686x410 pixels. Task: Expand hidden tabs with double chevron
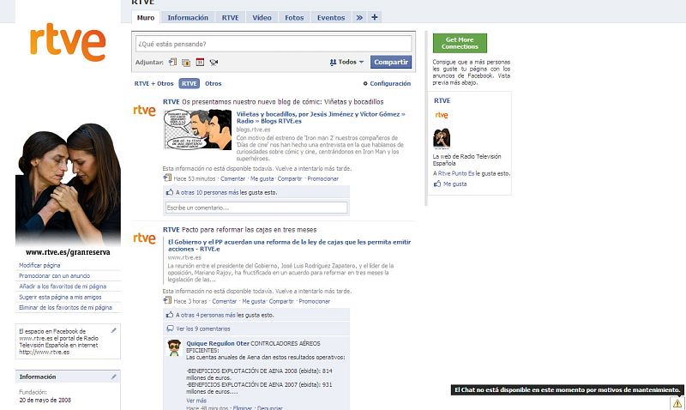(x=359, y=17)
